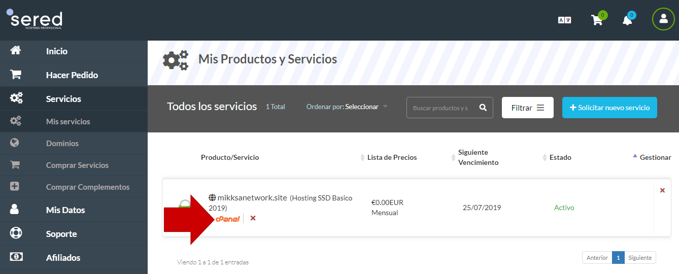Select Dominios from the sidebar
The width and height of the screenshot is (679, 274).
(x=62, y=144)
